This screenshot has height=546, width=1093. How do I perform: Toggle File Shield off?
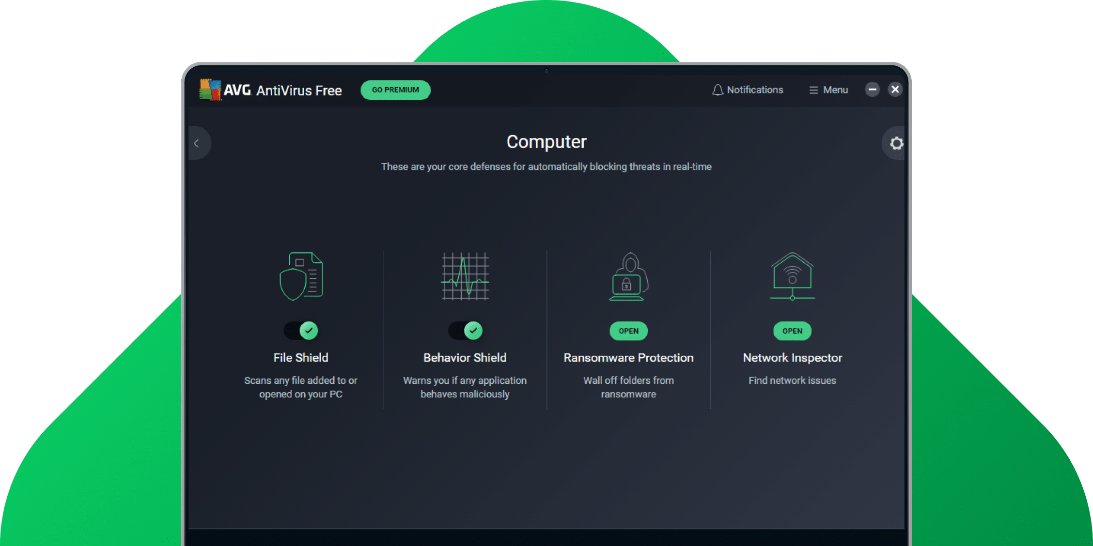(x=301, y=331)
